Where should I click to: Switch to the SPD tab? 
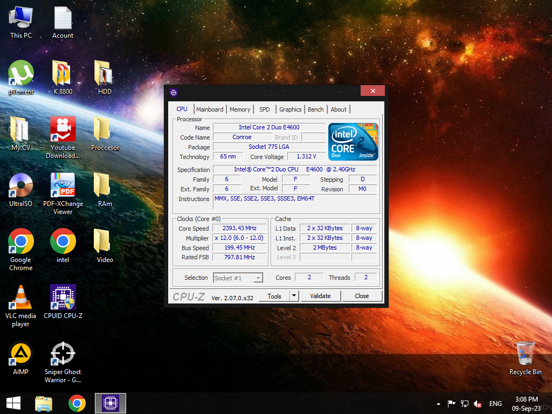coord(264,109)
